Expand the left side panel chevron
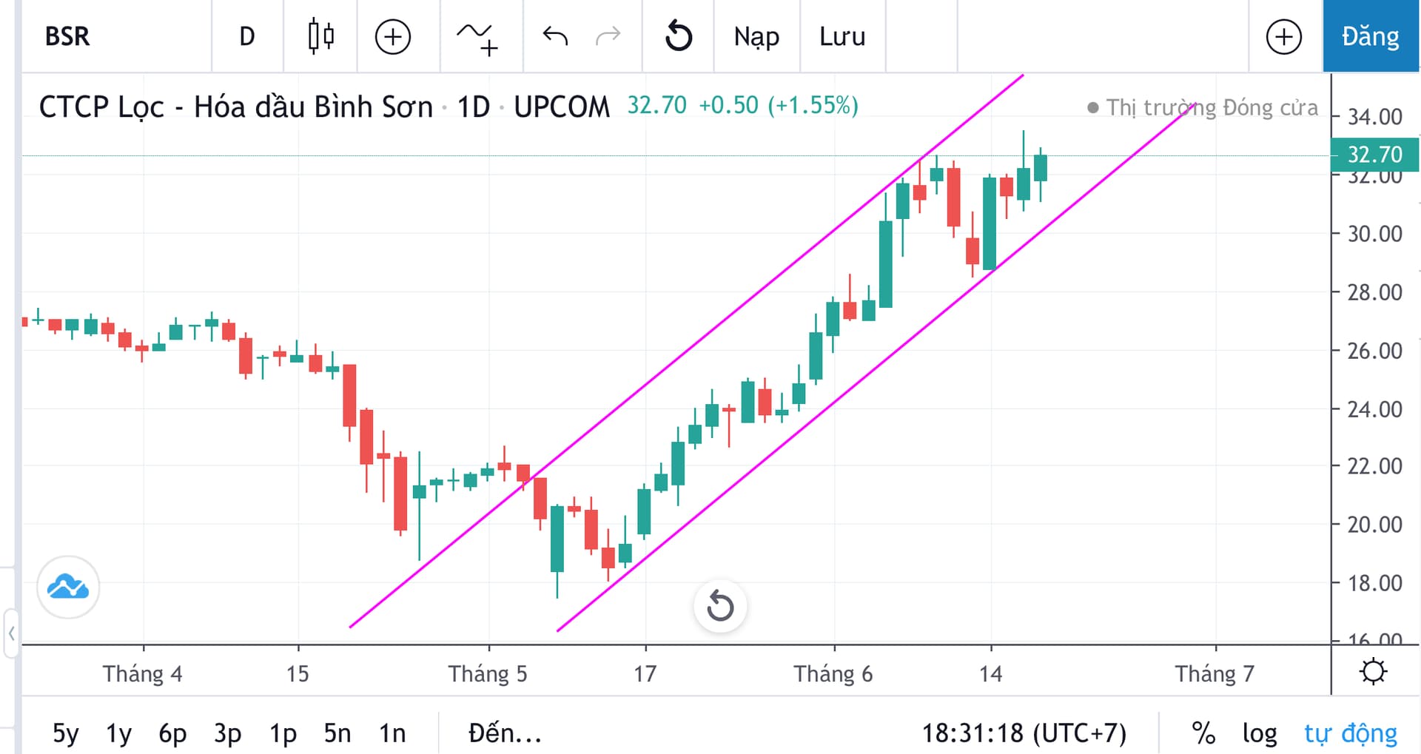 click(11, 633)
